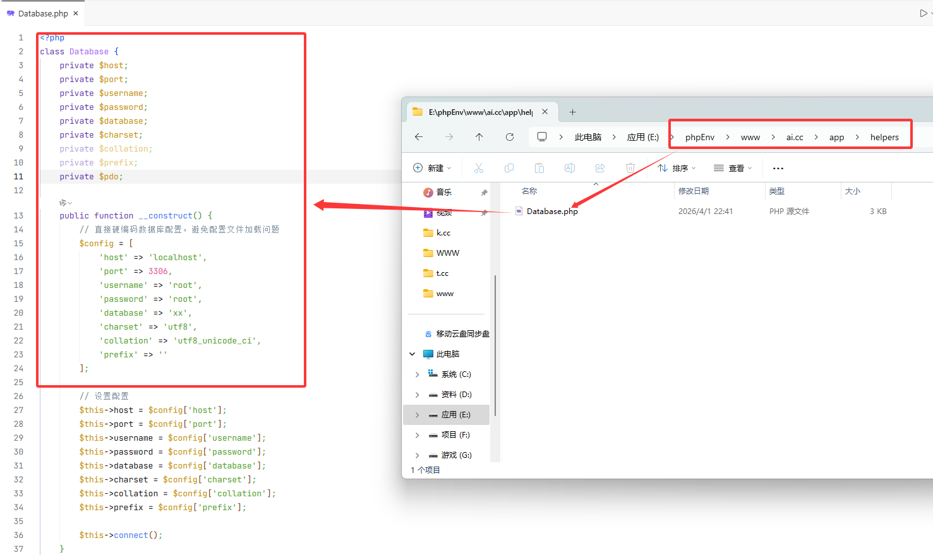Click the Rename icon in Explorer toolbar
Image resolution: width=933 pixels, height=555 pixels.
pyautogui.click(x=569, y=168)
